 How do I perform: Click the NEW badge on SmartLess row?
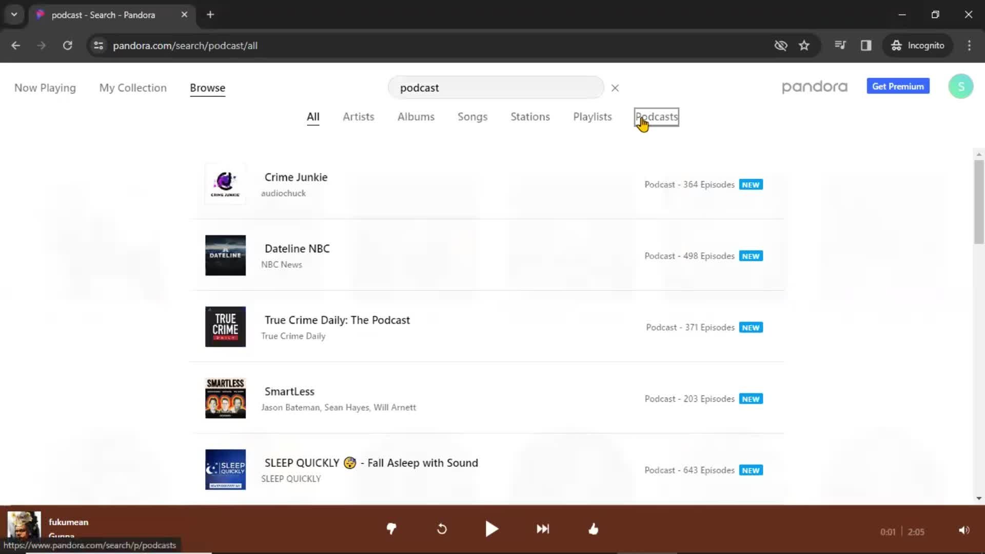click(751, 399)
